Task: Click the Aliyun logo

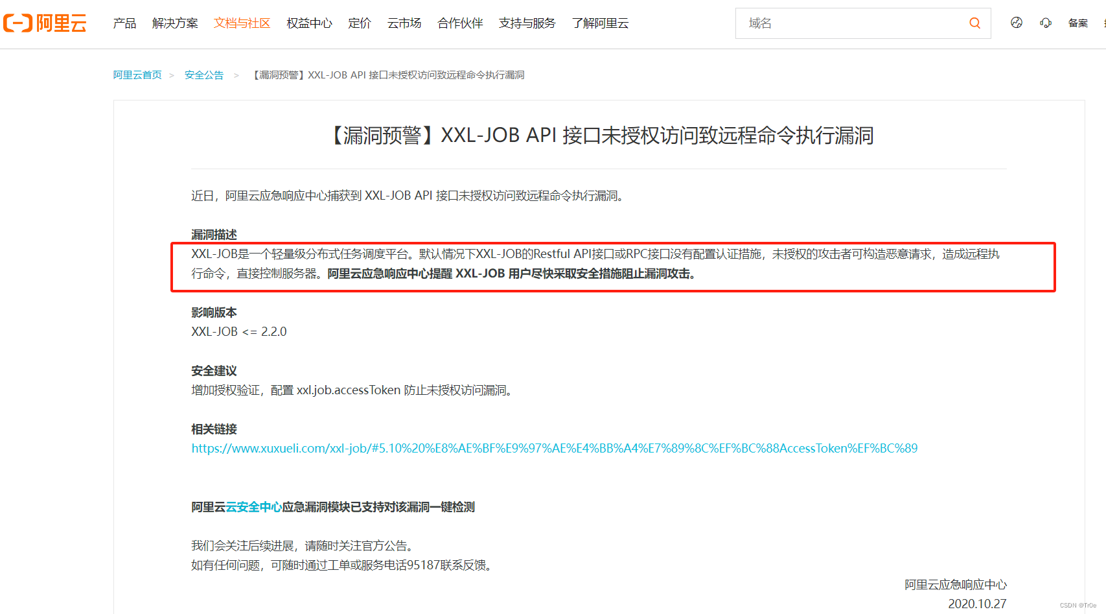Action: tap(45, 23)
